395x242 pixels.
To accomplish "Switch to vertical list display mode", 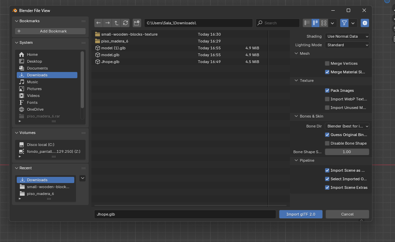I will 307,23.
